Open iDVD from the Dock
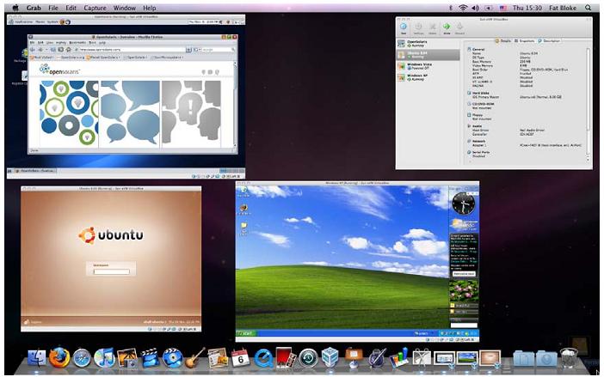The height and width of the screenshot is (377, 604). 172,358
